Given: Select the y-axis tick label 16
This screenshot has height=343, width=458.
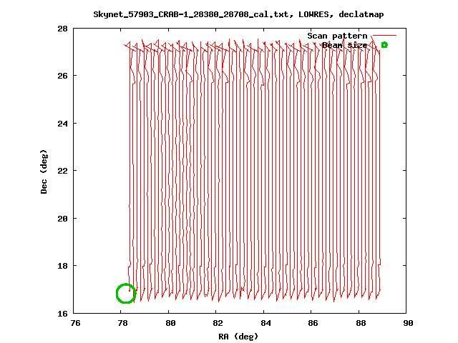Looking at the screenshot, I should point(62,313).
